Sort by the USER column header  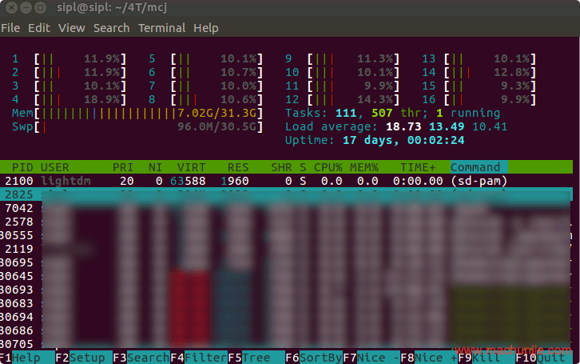(x=55, y=167)
